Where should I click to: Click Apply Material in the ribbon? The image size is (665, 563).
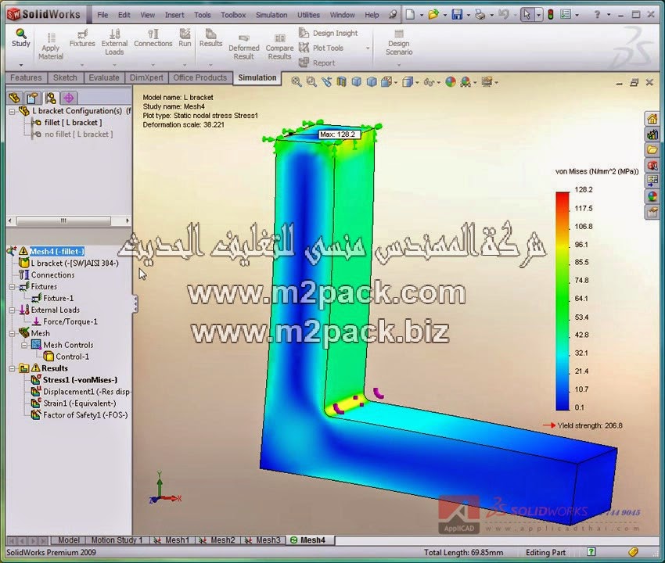(51, 46)
